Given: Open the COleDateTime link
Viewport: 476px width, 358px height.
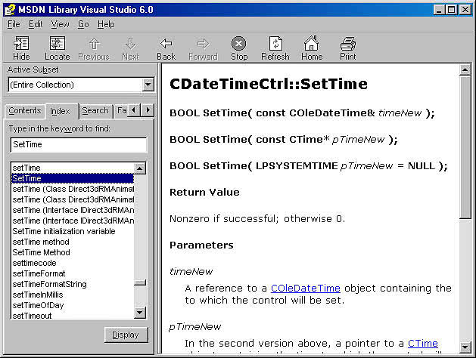Looking at the screenshot, I should tap(306, 288).
